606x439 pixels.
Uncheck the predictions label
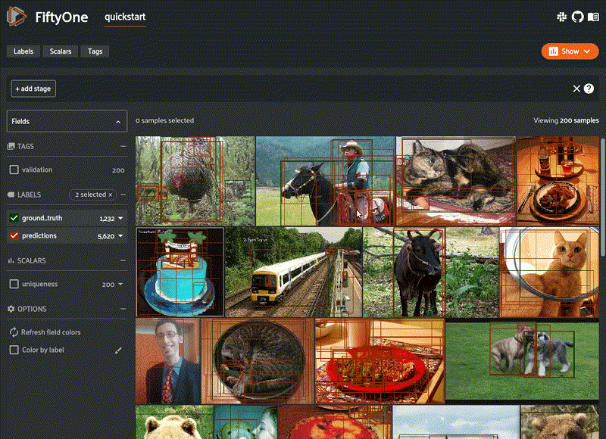click(x=13, y=236)
